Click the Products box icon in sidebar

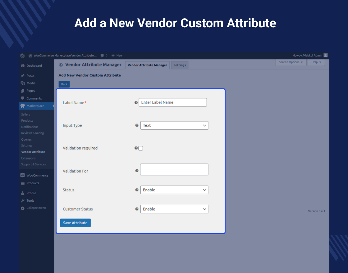pyautogui.click(x=23, y=183)
